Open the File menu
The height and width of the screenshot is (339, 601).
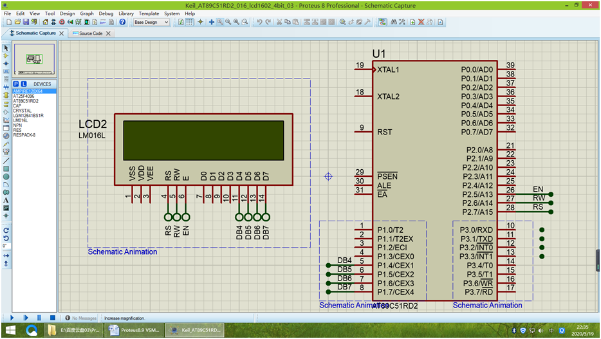pyautogui.click(x=7, y=14)
